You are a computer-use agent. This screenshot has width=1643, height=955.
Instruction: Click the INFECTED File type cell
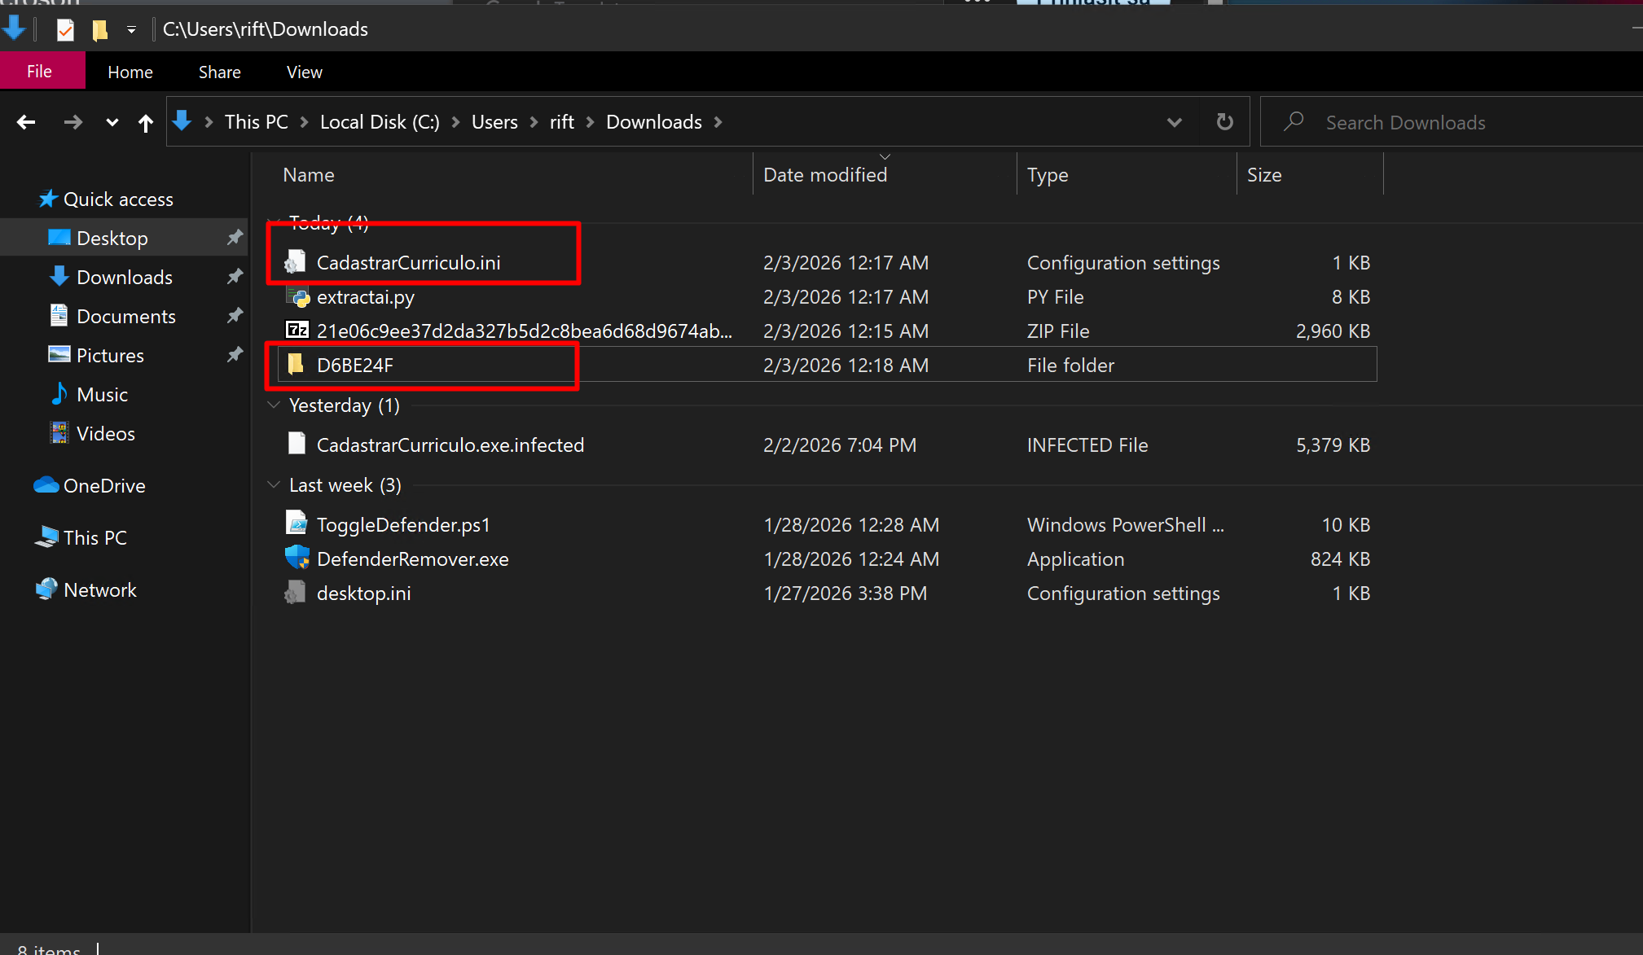1087,445
